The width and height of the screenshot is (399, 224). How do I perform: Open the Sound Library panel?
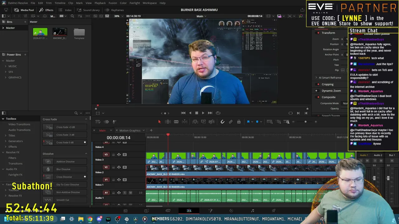point(88,10)
